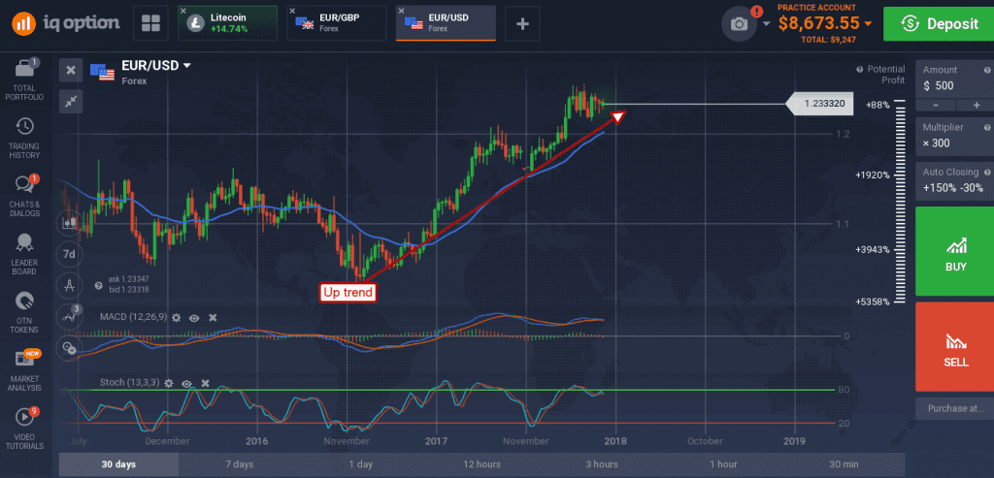
Task: Click the camera profile avatar icon
Action: pos(739,24)
